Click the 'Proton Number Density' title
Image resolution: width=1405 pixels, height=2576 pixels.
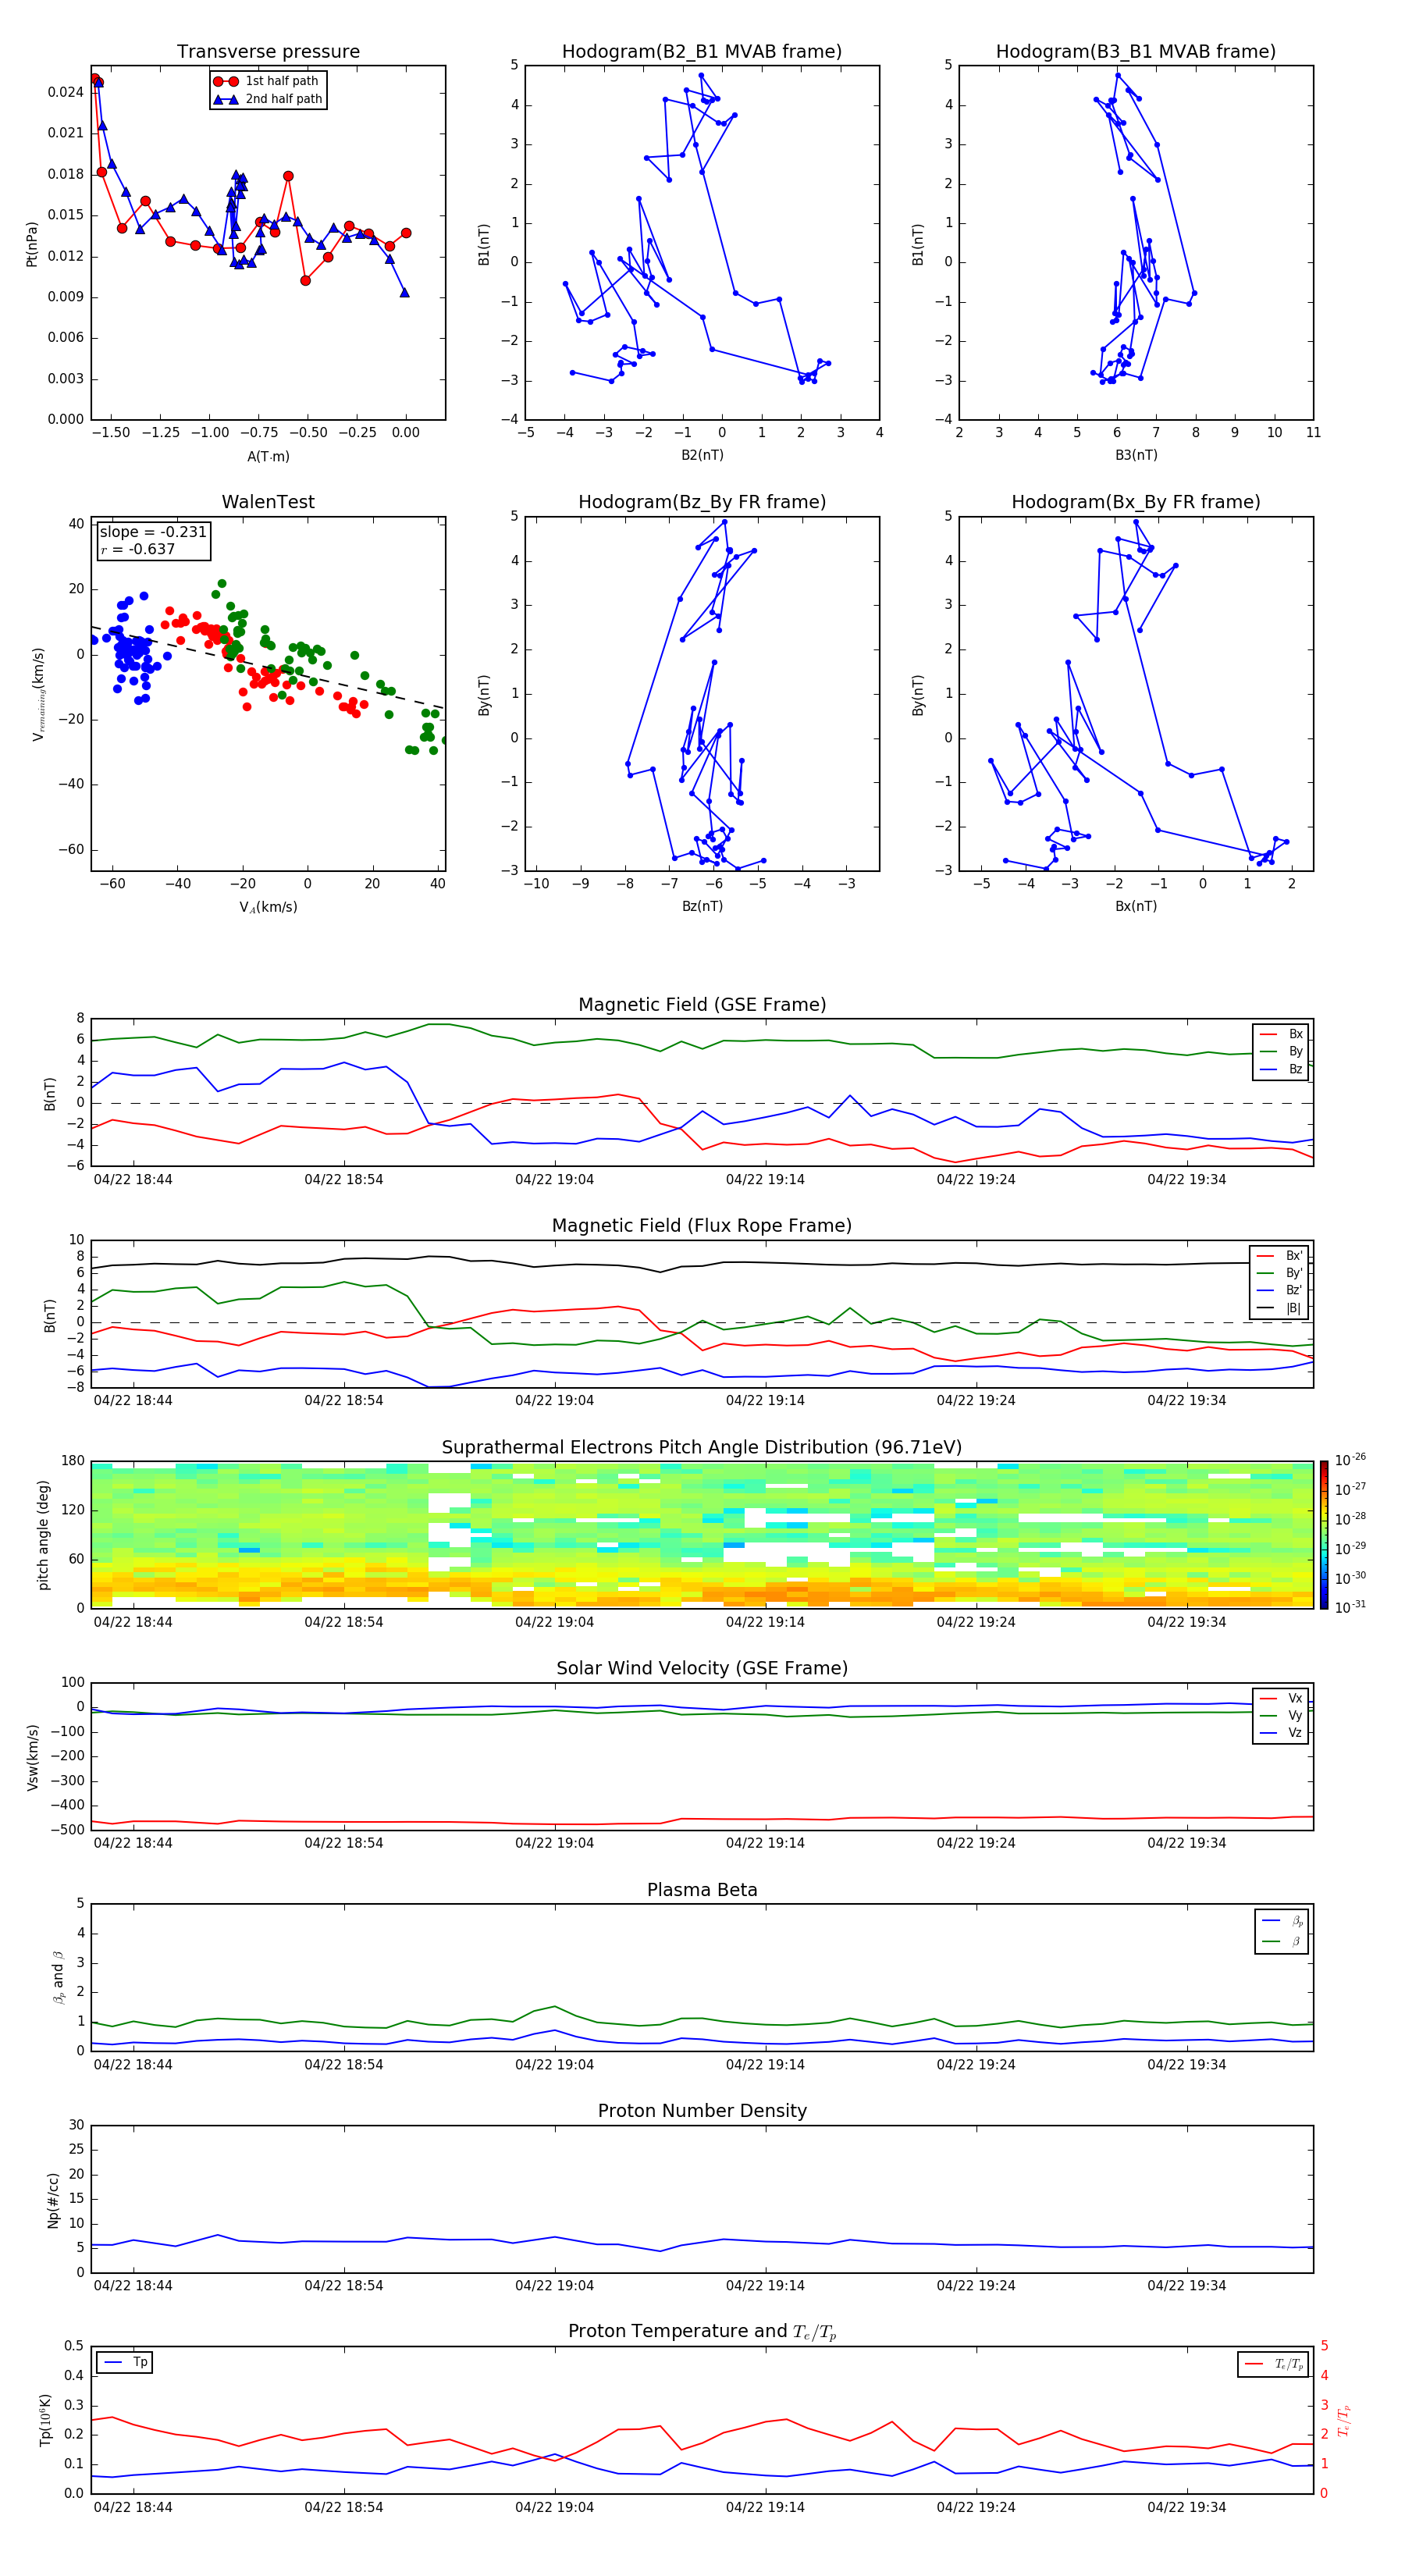tap(702, 2111)
